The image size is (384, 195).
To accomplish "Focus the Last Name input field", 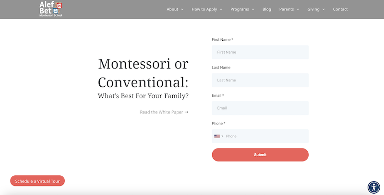I will [260, 80].
